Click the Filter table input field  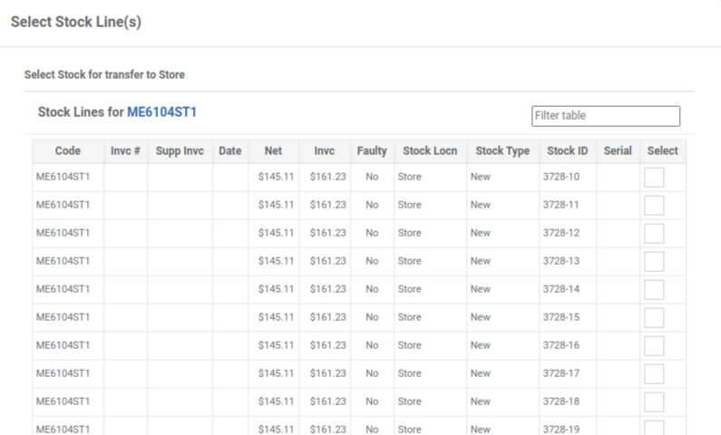[606, 116]
